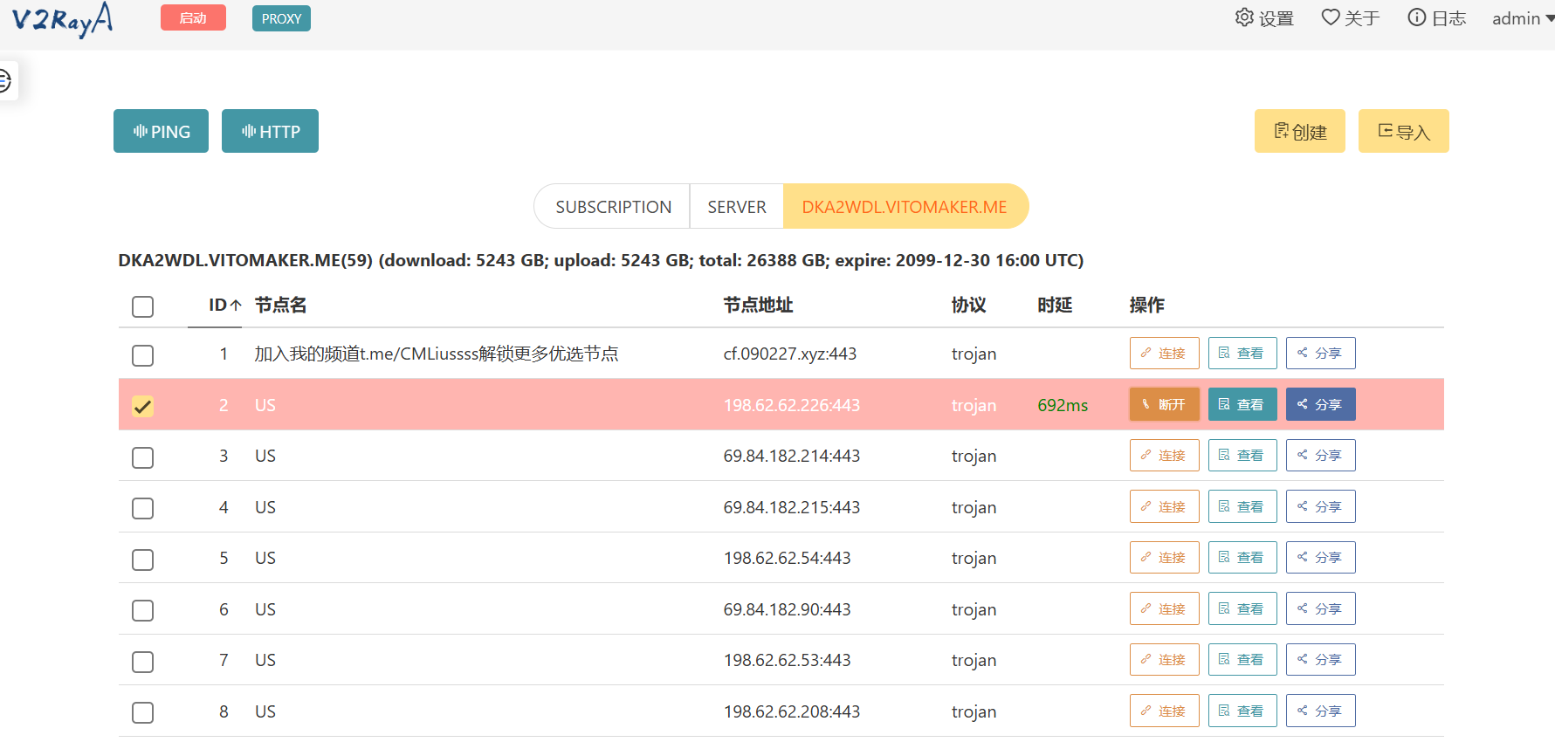This screenshot has width=1555, height=742.
Task: Click the 时延 column header
Action: click(1055, 305)
